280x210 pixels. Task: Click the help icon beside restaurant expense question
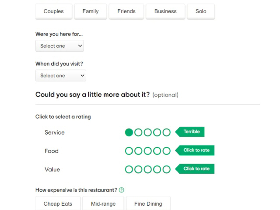(x=122, y=190)
